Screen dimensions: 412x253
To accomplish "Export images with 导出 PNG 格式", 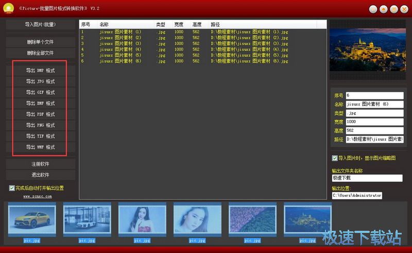I will coord(41,125).
